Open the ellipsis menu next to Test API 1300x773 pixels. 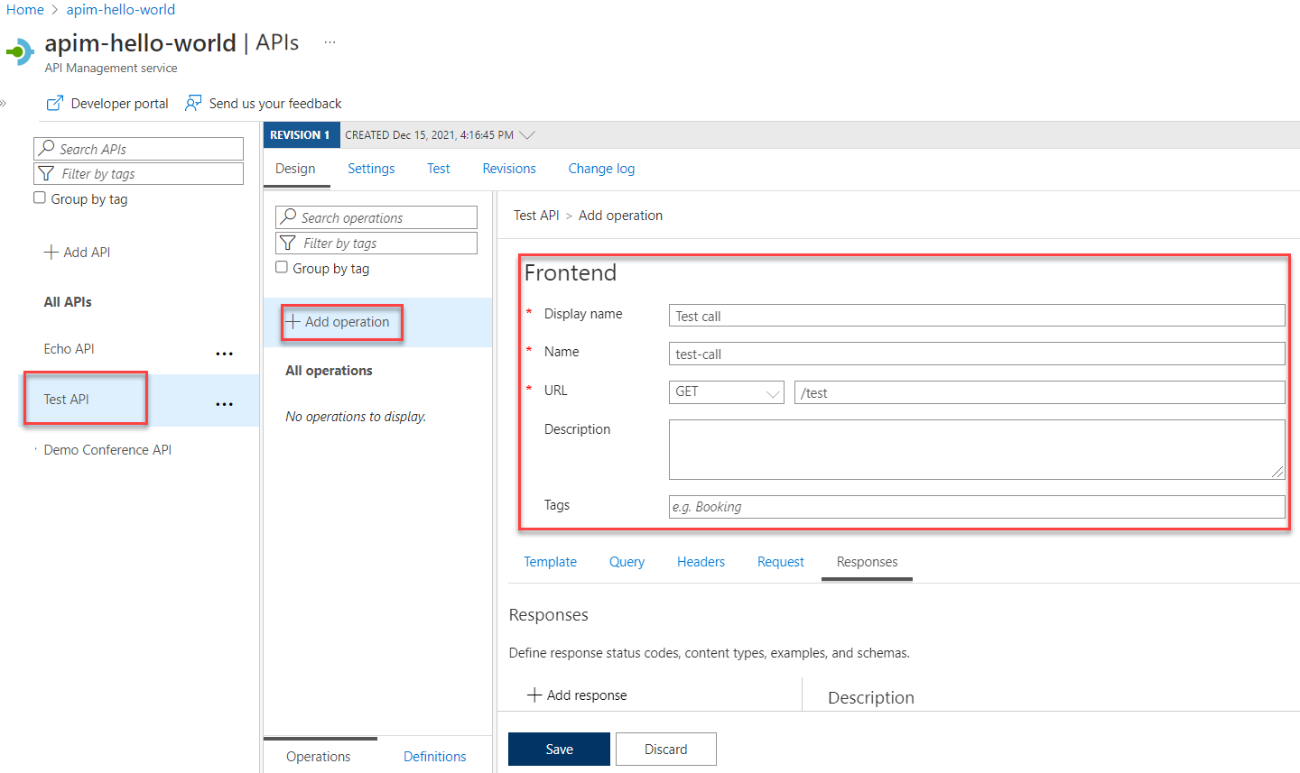point(224,403)
